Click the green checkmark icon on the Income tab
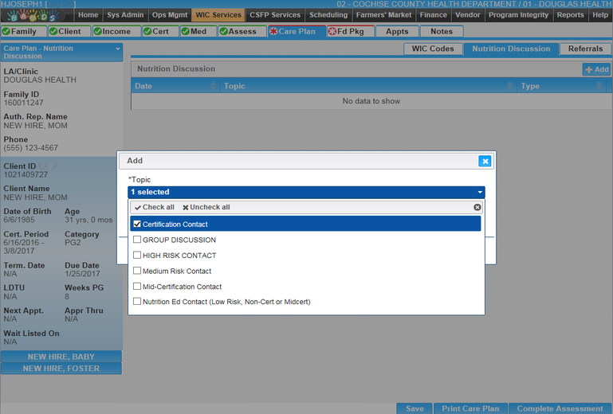Viewport: 613px width, 414px height. pos(97,32)
